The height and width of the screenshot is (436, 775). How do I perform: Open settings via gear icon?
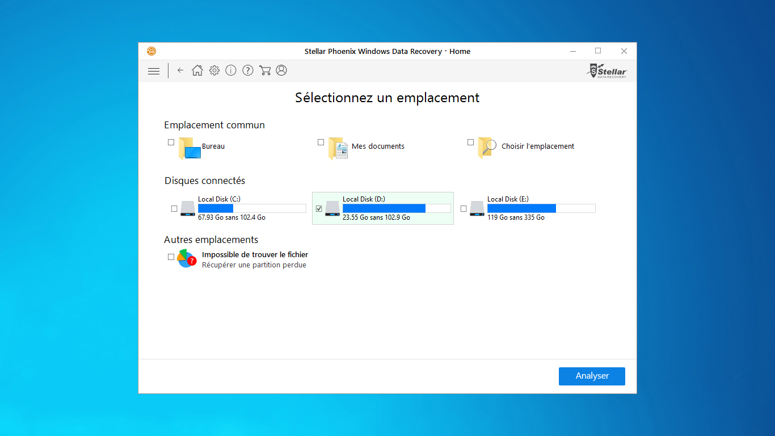click(x=214, y=70)
